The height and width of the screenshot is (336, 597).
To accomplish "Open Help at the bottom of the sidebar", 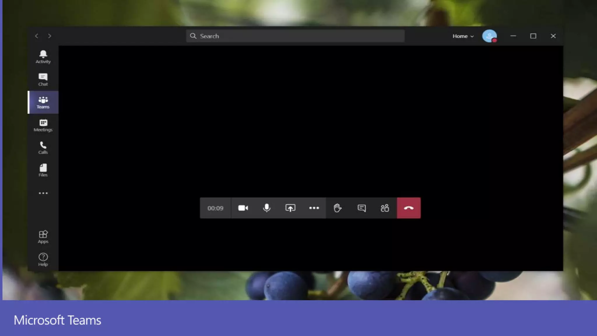I will point(43,259).
